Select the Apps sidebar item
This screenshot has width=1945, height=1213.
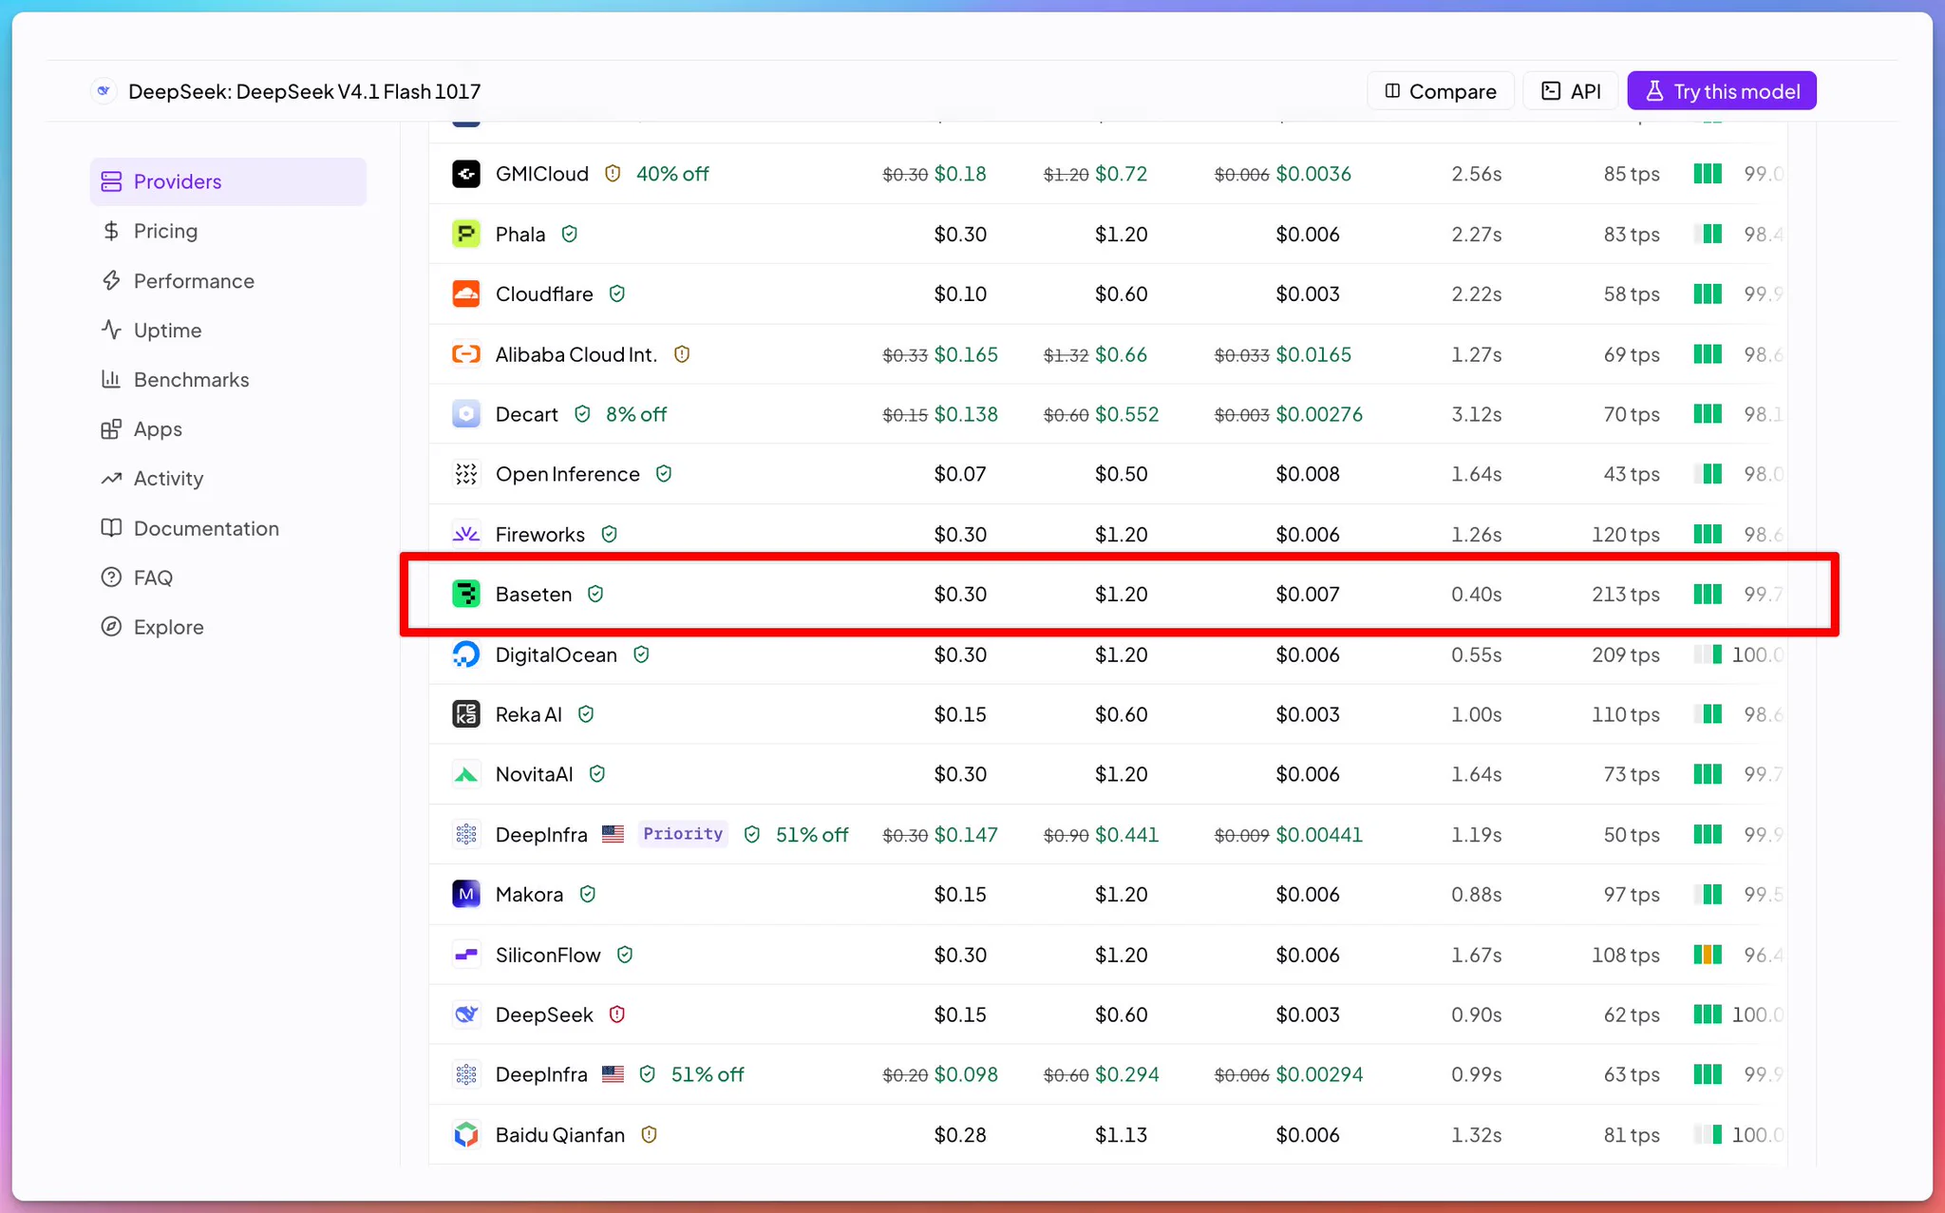pos(228,429)
